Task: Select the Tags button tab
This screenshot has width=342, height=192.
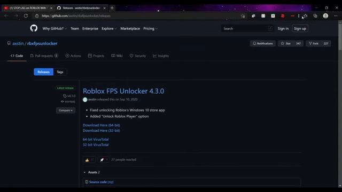Action: (60, 72)
